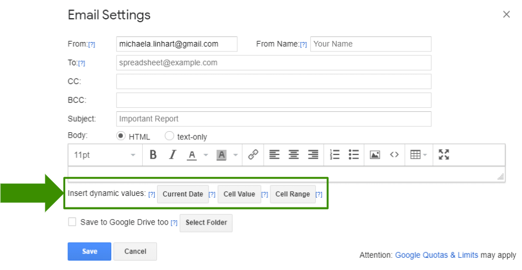Open the table insert dropdown

click(419, 155)
